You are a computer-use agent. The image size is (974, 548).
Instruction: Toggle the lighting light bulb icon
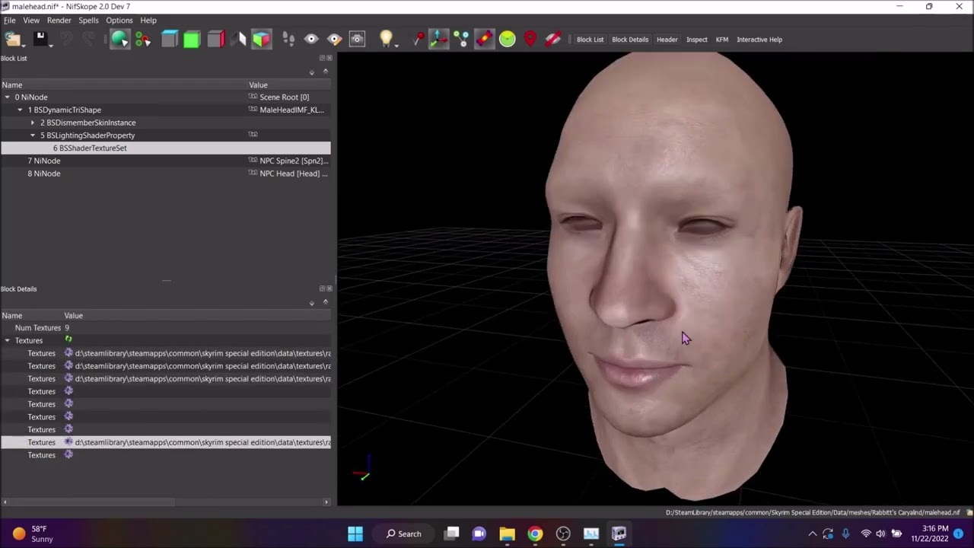386,39
